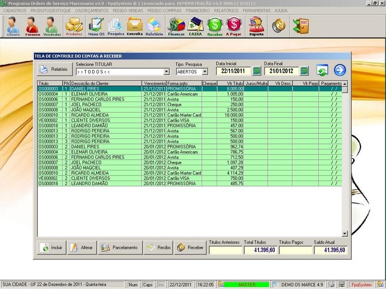Open the RELATÓRIOS menu
This screenshot has height=289, width=386.
click(x=226, y=10)
